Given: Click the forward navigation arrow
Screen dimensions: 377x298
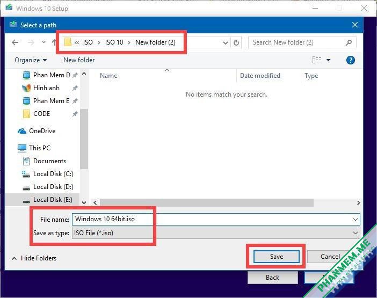Looking at the screenshot, I should pyautogui.click(x=31, y=42).
